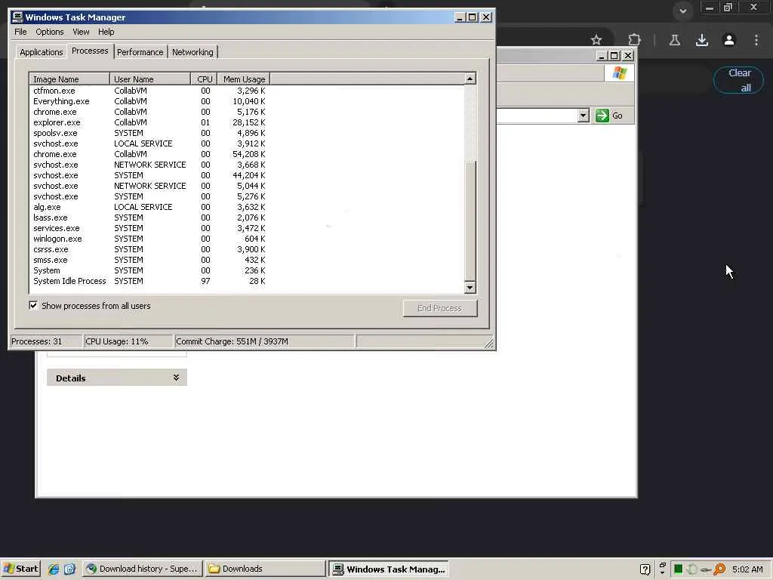Image resolution: width=773 pixels, height=580 pixels.
Task: Click the process list scroll up arrow
Action: coord(470,79)
